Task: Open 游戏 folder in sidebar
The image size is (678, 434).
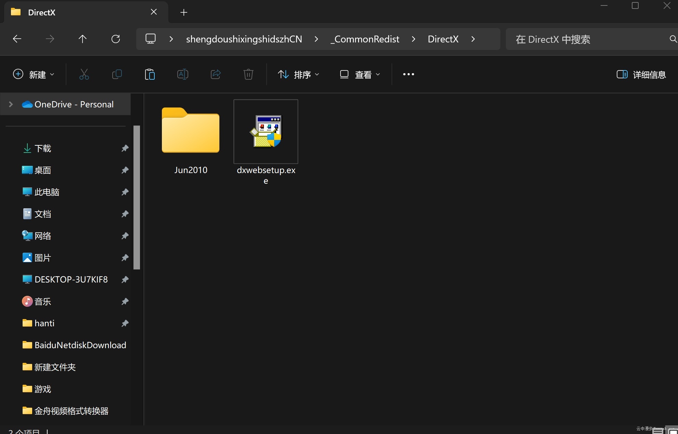Action: point(42,389)
